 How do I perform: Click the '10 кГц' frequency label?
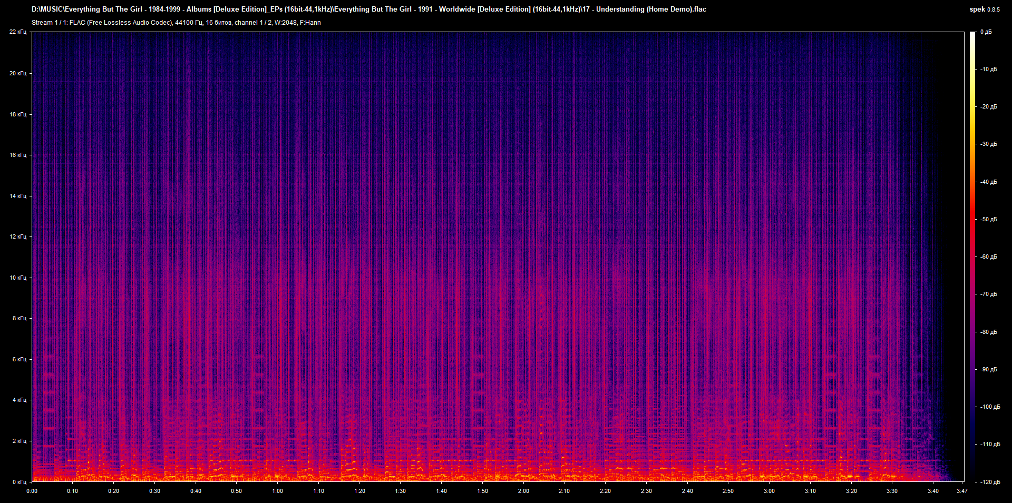click(x=17, y=278)
